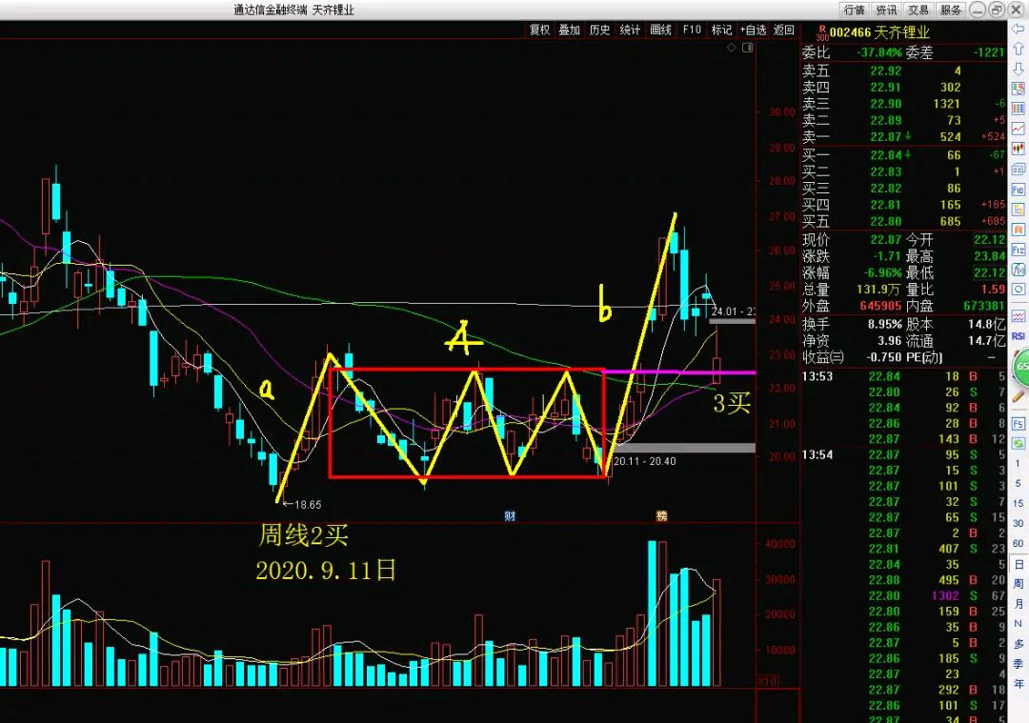Open the 交易 menu

click(918, 10)
